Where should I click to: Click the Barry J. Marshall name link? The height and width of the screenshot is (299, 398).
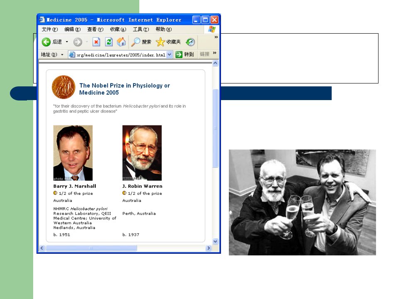click(75, 186)
